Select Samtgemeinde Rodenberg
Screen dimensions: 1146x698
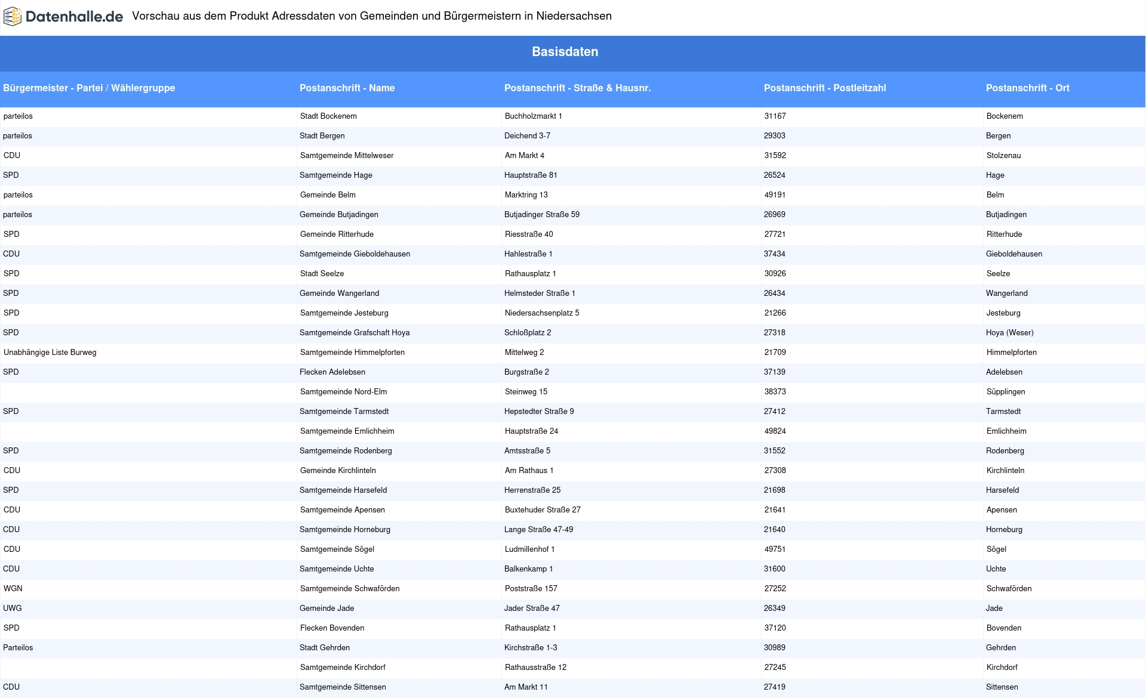pyautogui.click(x=346, y=451)
